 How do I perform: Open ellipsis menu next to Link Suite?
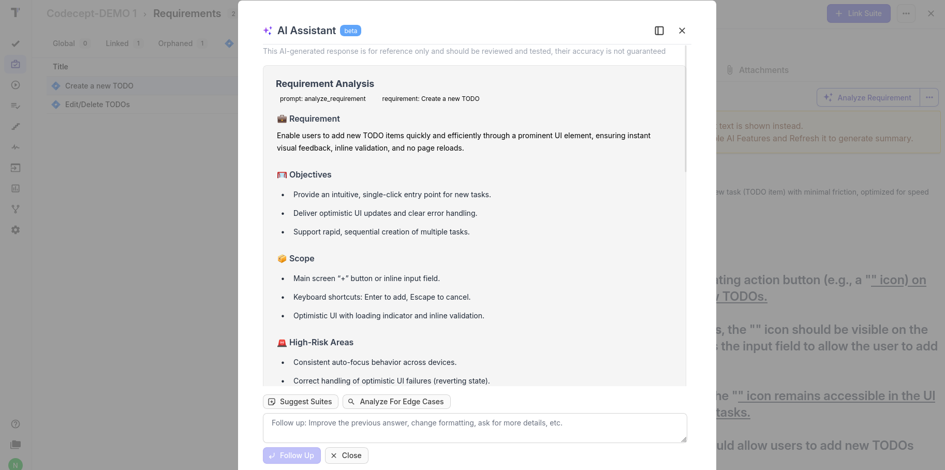[x=906, y=13]
